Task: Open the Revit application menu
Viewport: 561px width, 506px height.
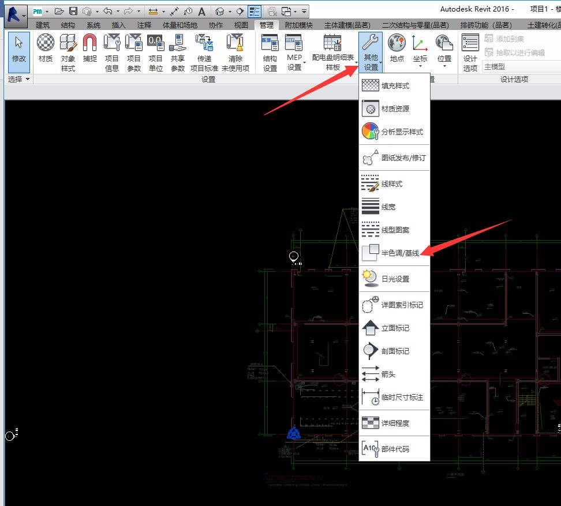Action: tap(16, 16)
